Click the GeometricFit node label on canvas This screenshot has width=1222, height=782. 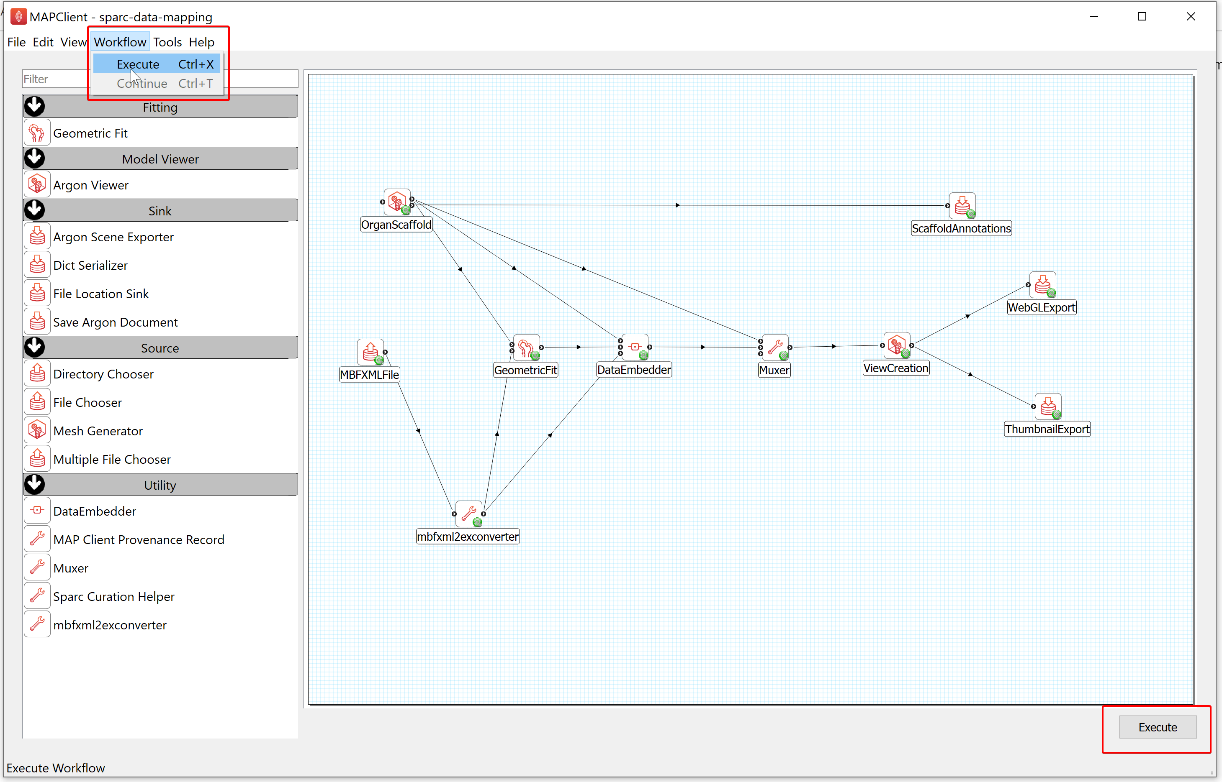[526, 370]
